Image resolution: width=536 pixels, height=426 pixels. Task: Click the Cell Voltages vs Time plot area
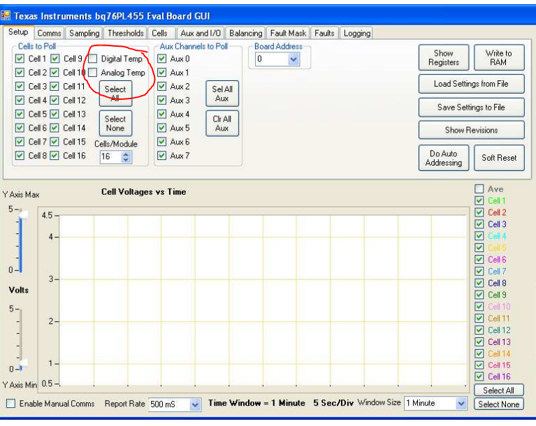click(263, 300)
